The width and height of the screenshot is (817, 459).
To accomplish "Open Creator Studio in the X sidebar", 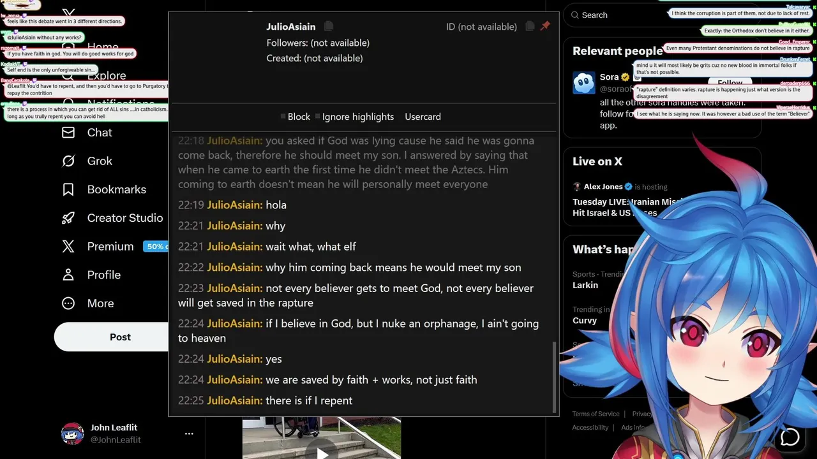I will tap(125, 218).
